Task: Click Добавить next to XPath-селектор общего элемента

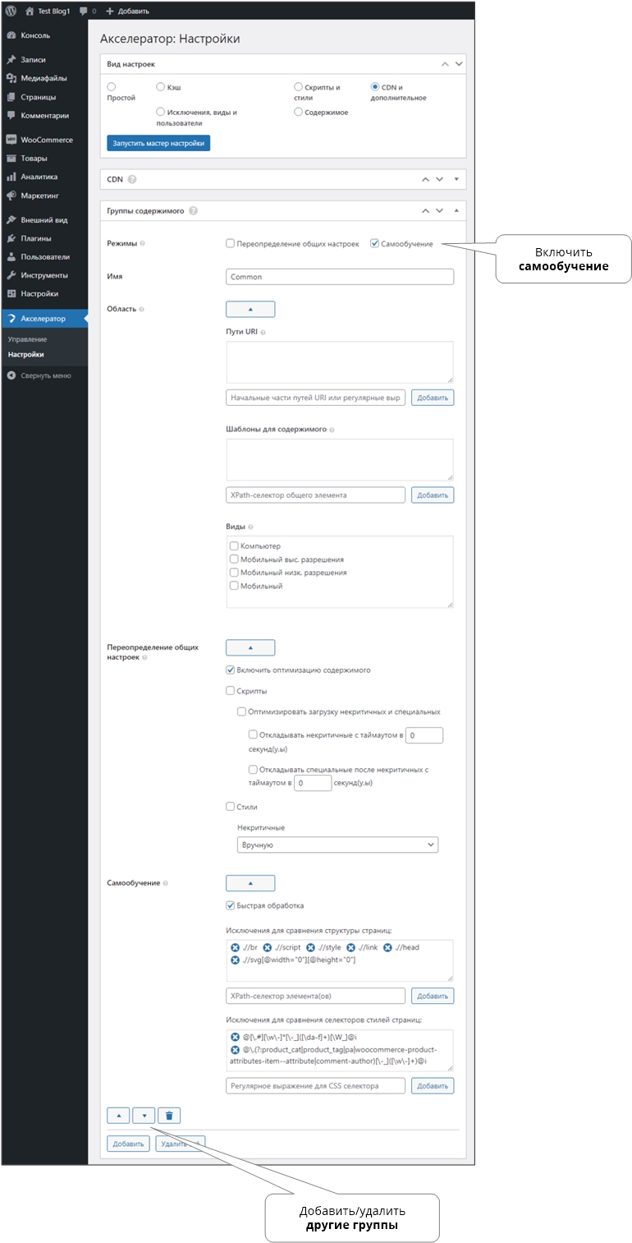Action: pos(432,495)
